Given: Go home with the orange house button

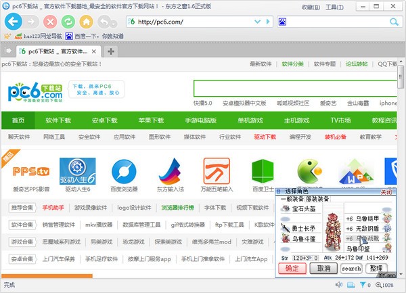Looking at the screenshot, I should (86, 22).
